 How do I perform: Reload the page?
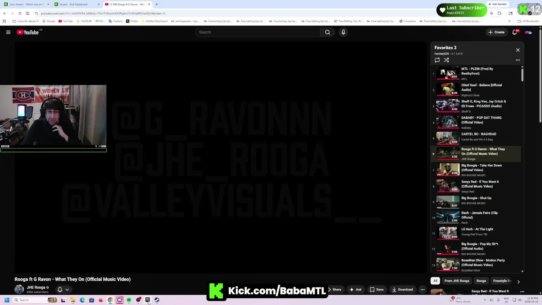[19, 13]
